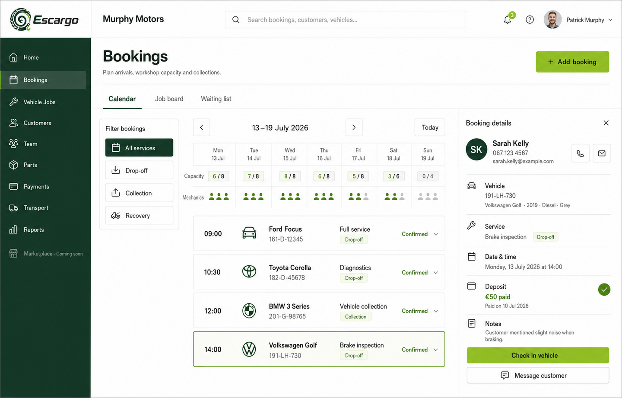This screenshot has height=398, width=622.
Task: Filter bookings by Collection
Action: 139,193
